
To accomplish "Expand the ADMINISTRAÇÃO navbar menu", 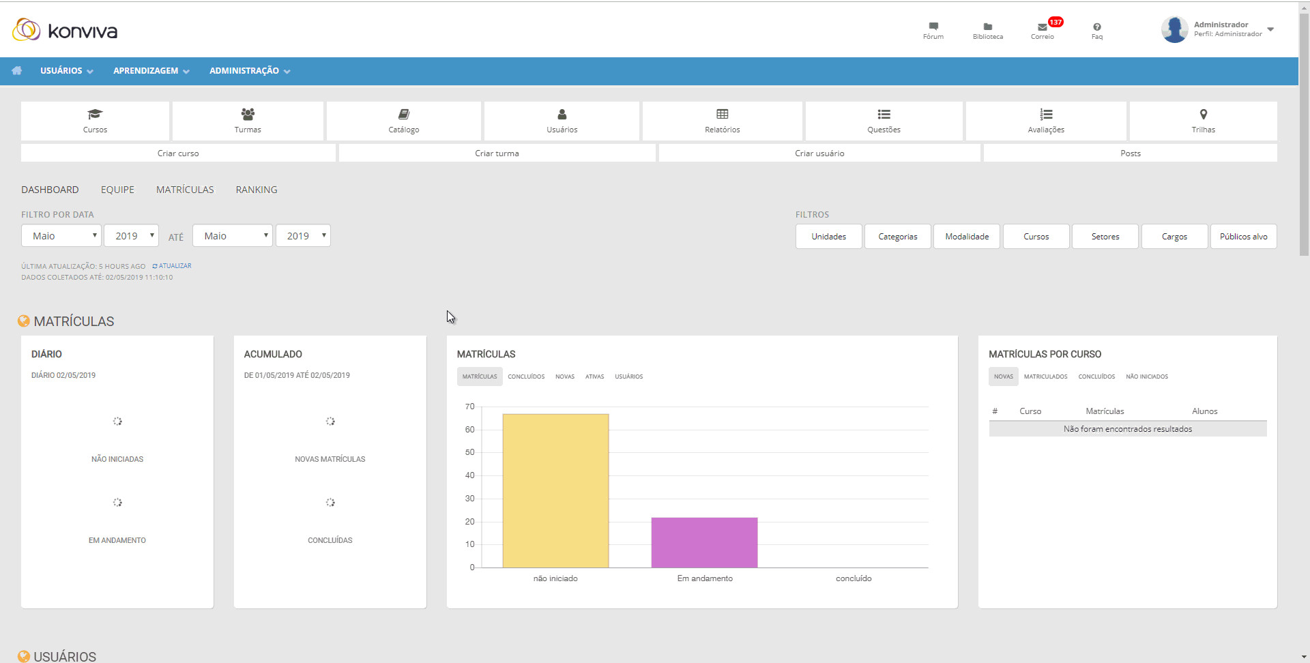I will click(x=250, y=71).
